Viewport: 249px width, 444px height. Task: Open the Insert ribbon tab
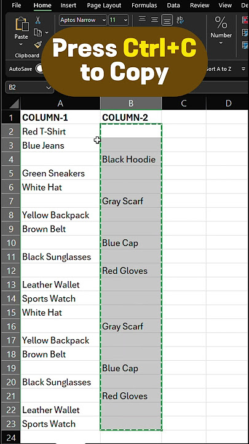68,6
